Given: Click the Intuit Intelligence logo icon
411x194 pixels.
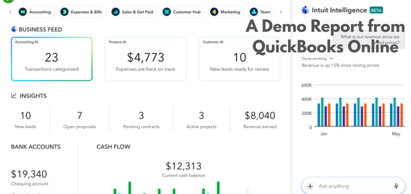Looking at the screenshot, I should pyautogui.click(x=305, y=10).
